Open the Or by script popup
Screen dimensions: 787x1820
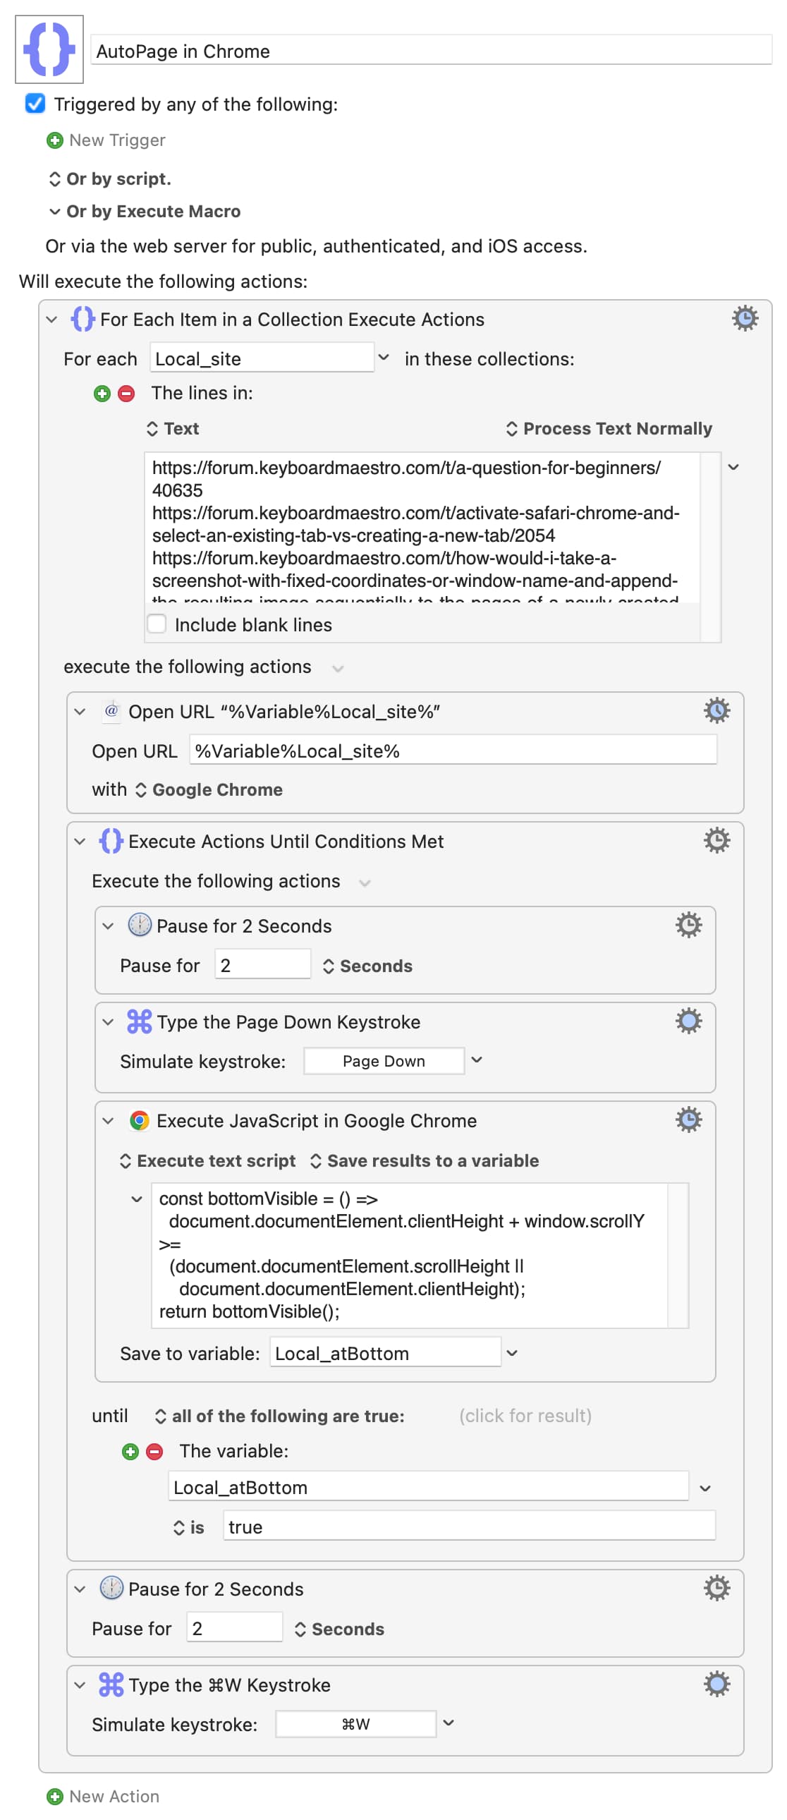coord(109,178)
